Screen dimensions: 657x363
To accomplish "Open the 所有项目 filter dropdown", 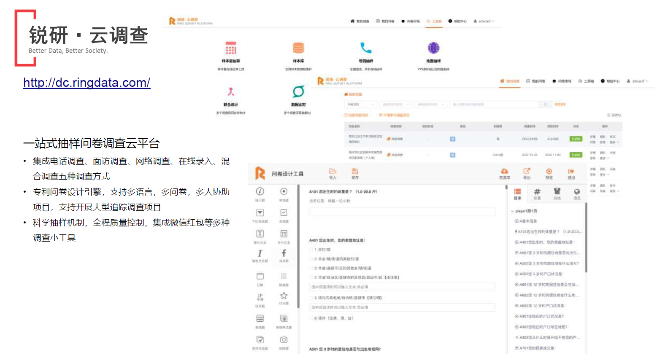I will [x=360, y=104].
